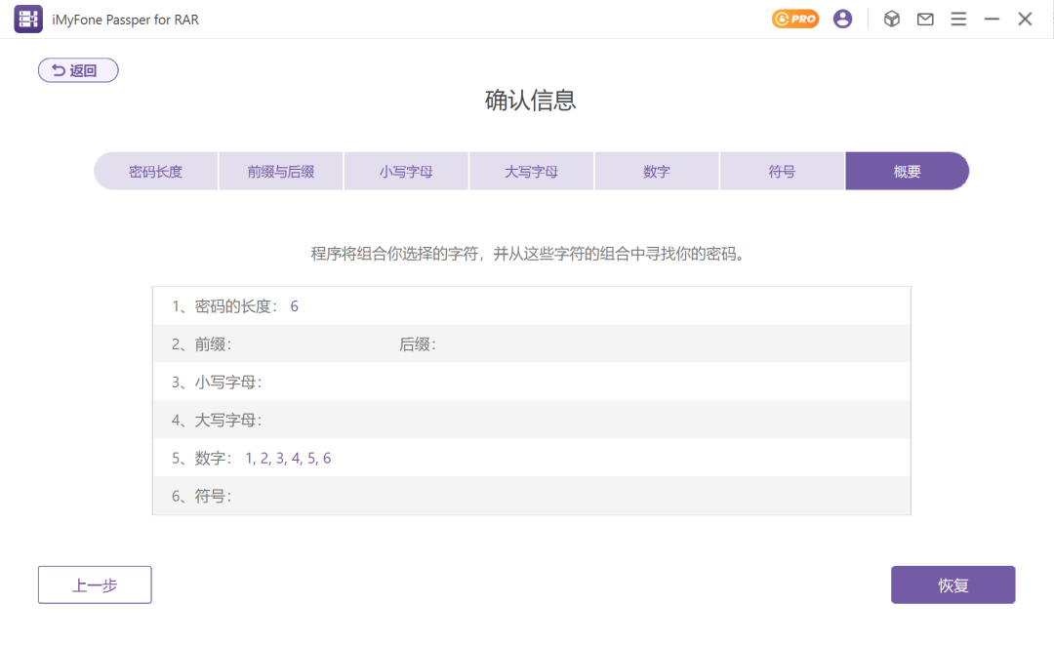Viewport: 1054px width, 645px height.
Task: Click the product box icon
Action: (891, 19)
